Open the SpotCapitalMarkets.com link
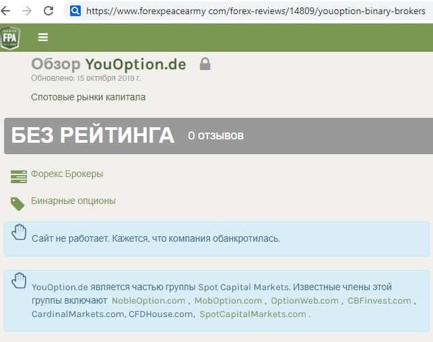The image size is (433, 342). 253,314
